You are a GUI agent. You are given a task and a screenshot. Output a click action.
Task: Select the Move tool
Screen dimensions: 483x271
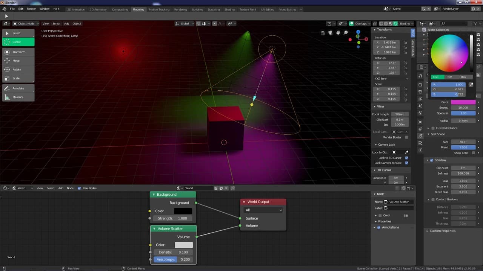tap(18, 61)
